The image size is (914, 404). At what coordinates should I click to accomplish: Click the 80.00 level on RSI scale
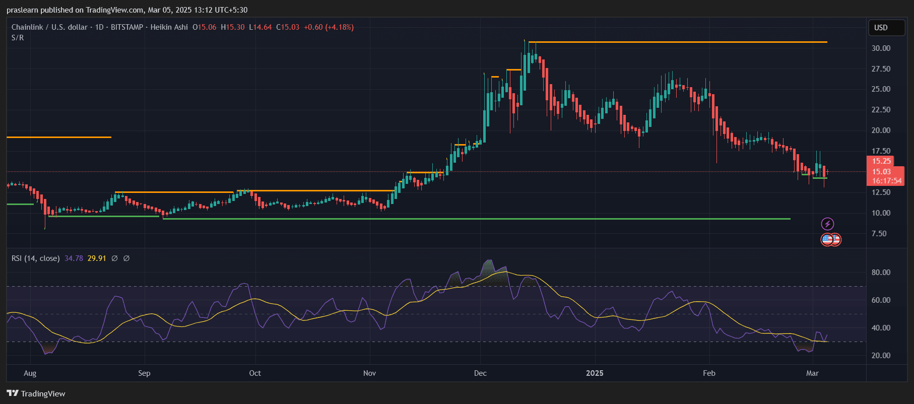point(881,273)
